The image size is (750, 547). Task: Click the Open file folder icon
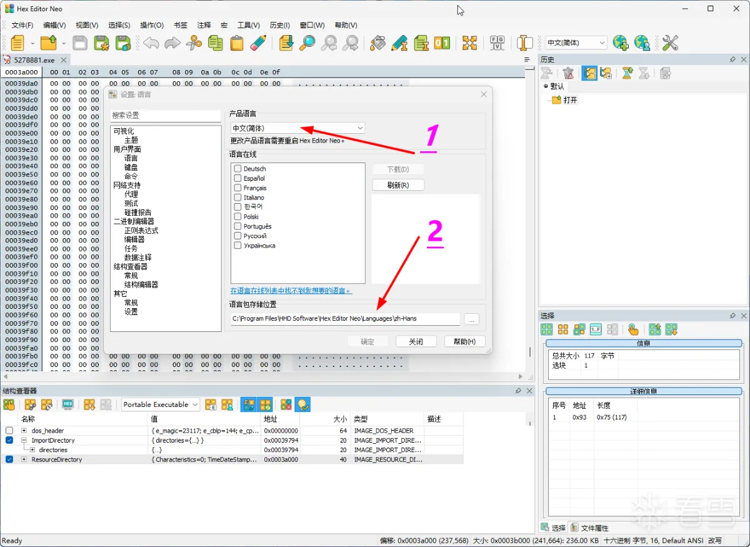pos(48,43)
